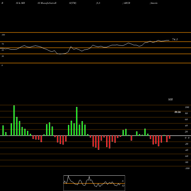
Task: Click the MR axis label 40
Action: point(186,126)
